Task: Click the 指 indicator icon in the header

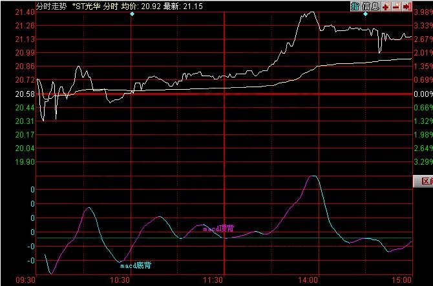Action: click(355, 6)
